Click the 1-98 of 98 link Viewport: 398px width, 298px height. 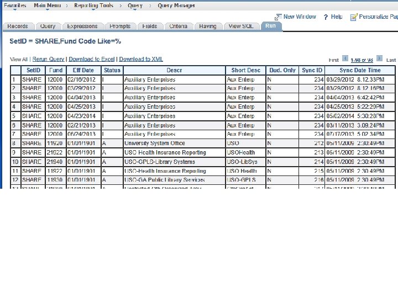pyautogui.click(x=362, y=60)
